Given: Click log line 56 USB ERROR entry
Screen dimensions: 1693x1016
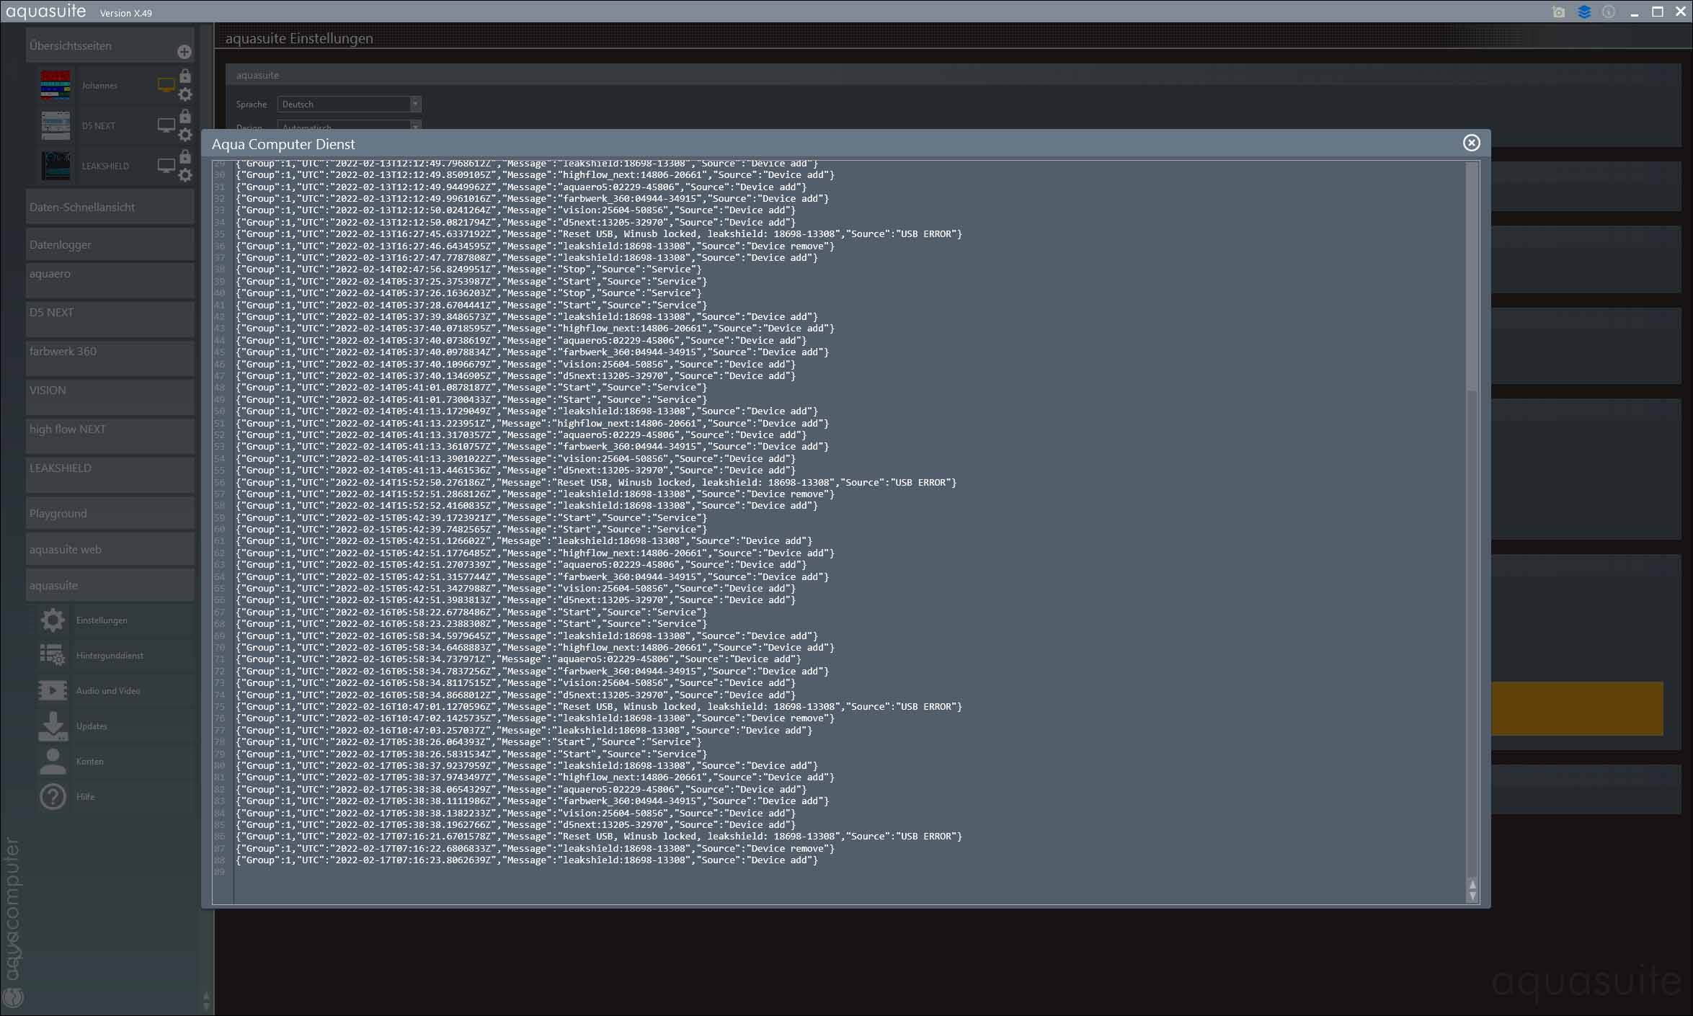Looking at the screenshot, I should click(596, 482).
